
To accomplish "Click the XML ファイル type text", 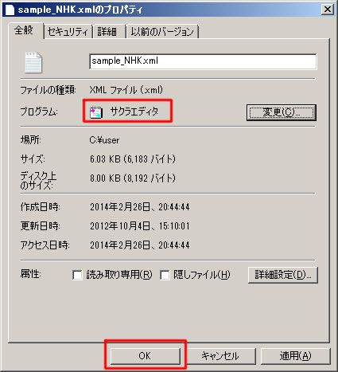I will point(126,90).
